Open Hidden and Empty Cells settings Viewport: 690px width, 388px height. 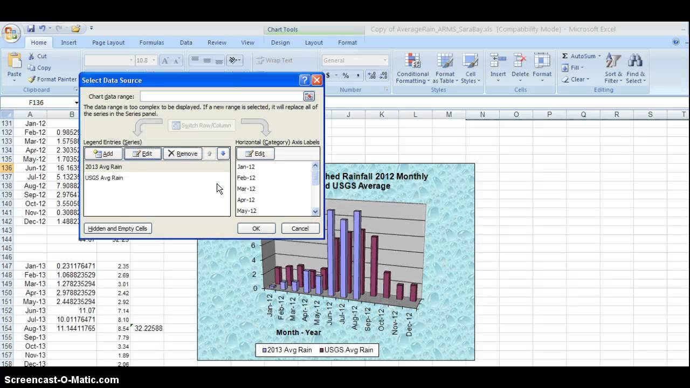118,228
